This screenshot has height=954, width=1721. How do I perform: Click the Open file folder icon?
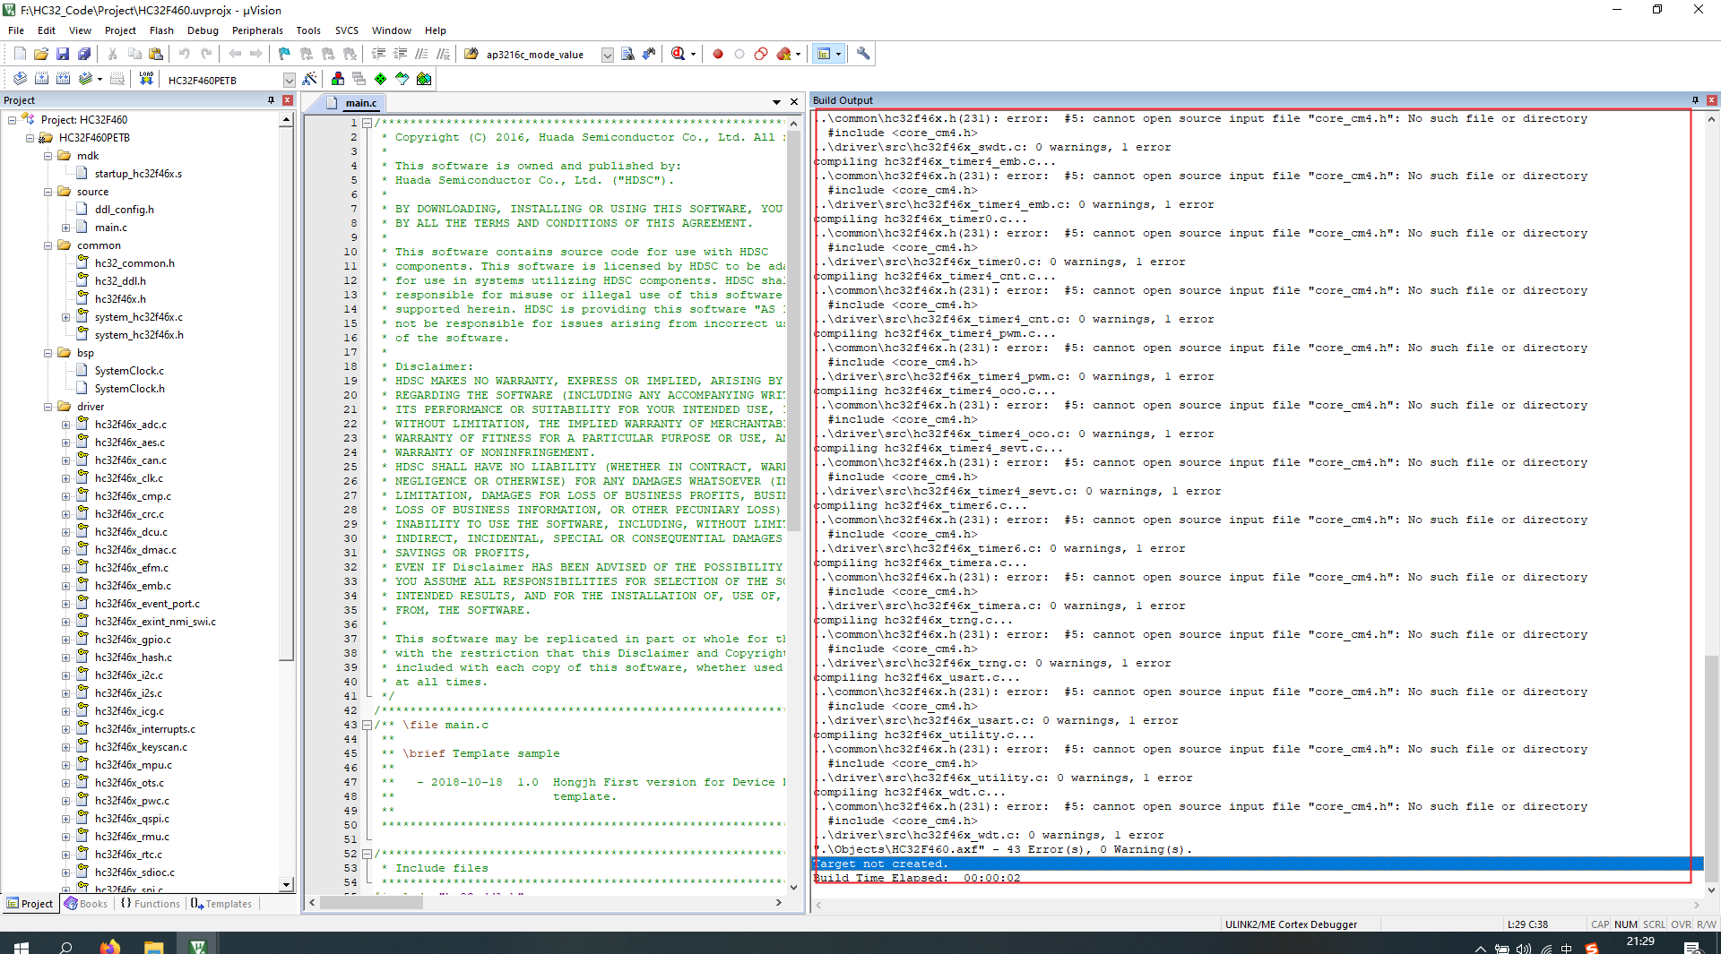[41, 54]
